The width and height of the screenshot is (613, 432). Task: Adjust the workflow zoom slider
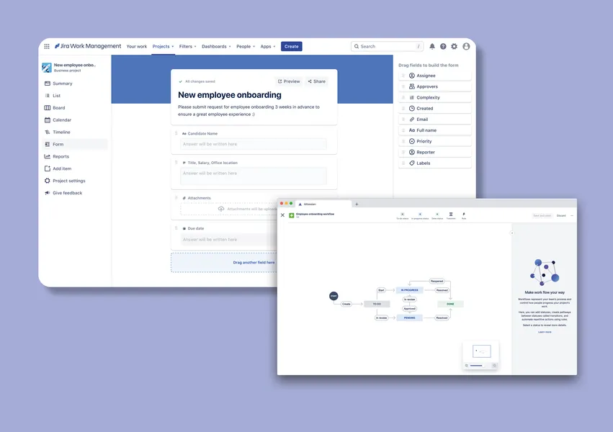479,366
